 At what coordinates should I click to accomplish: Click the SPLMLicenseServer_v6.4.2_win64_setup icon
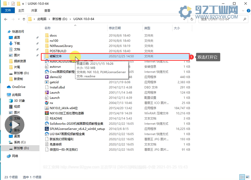point(47,129)
